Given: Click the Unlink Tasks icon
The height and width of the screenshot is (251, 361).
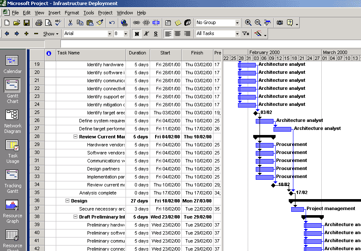Looking at the screenshot, I should [x=146, y=23].
